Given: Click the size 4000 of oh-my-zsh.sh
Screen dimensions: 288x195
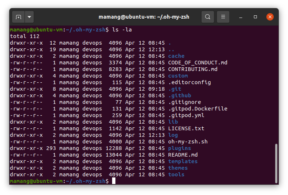Looking at the screenshot, I should point(115,142).
